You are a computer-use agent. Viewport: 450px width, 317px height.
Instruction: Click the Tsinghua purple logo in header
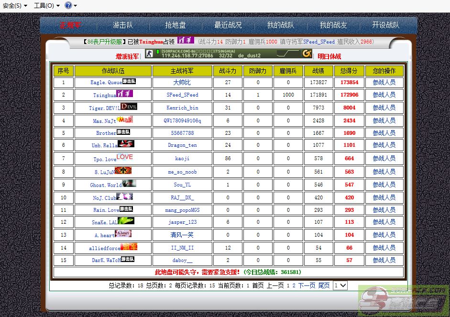coord(186,41)
